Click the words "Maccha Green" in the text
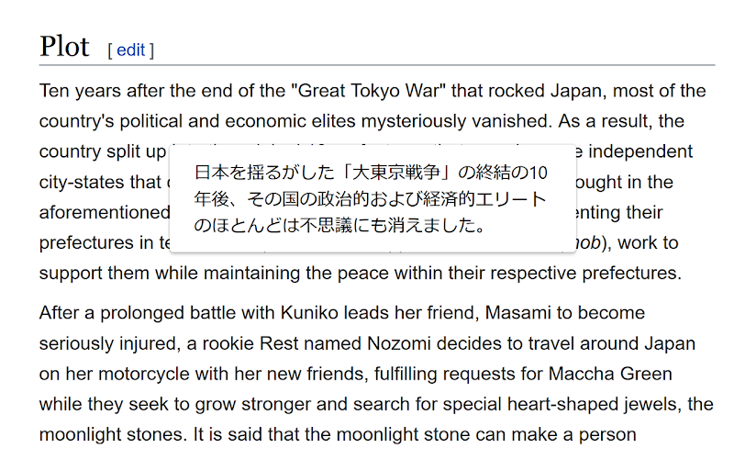This screenshot has width=734, height=459. (610, 375)
